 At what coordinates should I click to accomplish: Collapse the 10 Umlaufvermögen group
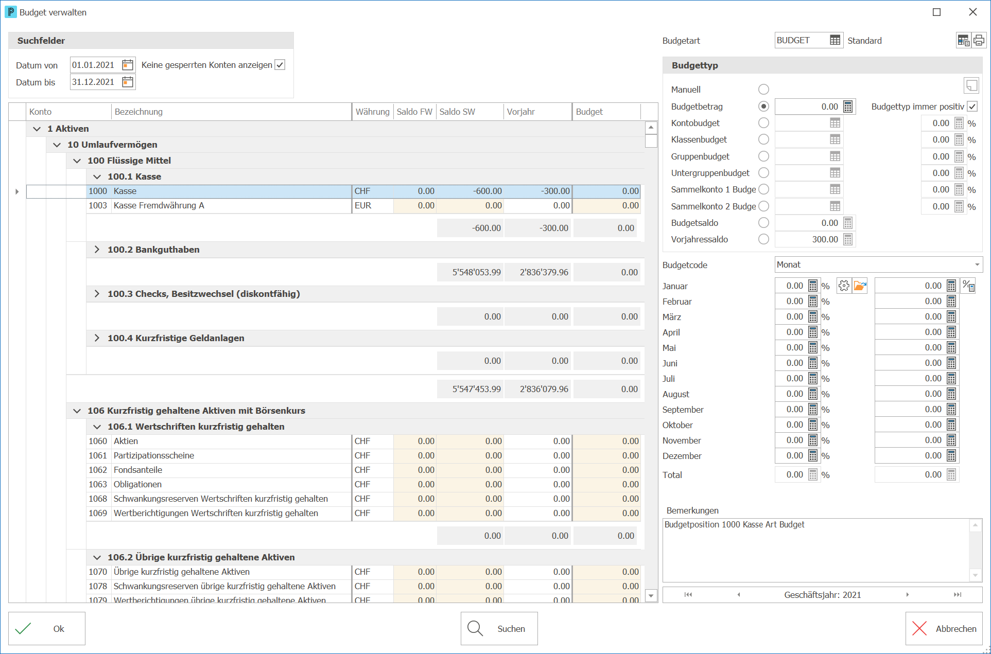[x=57, y=145]
